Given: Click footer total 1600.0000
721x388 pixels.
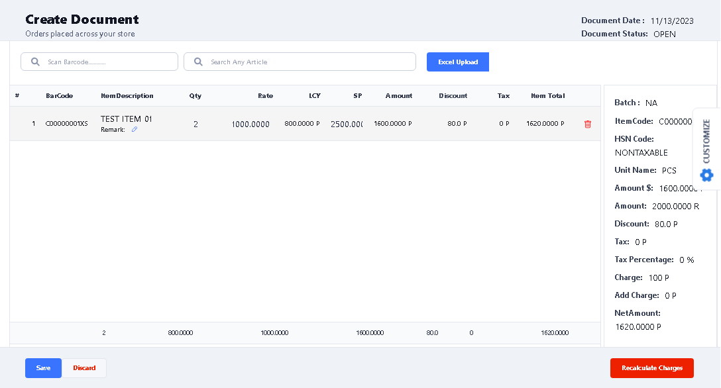Looking at the screenshot, I should click(x=370, y=333).
